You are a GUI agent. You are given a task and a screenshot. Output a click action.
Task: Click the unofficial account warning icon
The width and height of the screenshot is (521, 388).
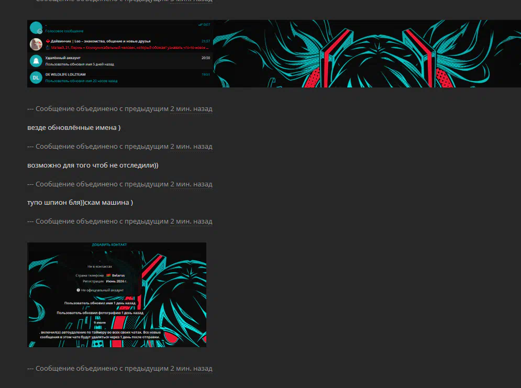pyautogui.click(x=78, y=290)
